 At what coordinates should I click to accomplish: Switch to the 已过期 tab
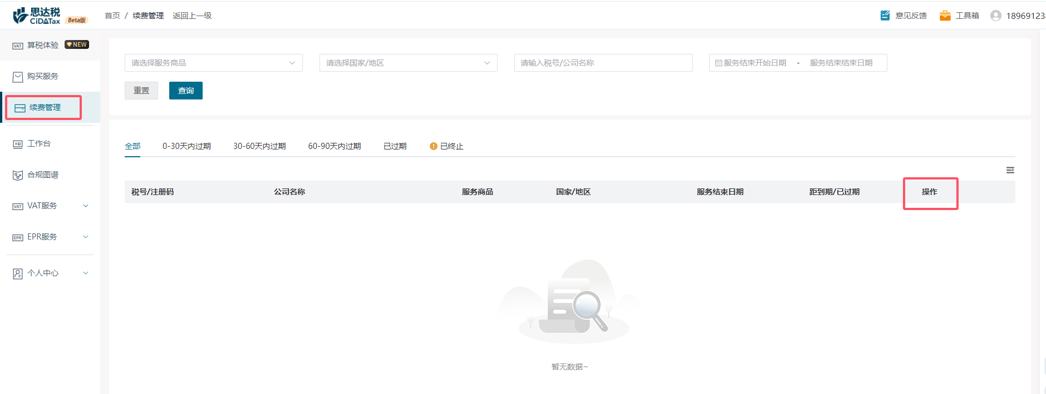click(395, 146)
